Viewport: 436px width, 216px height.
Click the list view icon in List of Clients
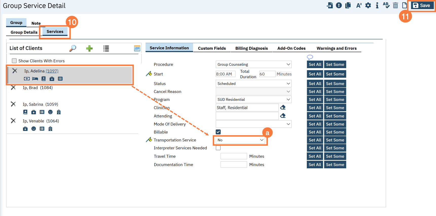(x=106, y=48)
